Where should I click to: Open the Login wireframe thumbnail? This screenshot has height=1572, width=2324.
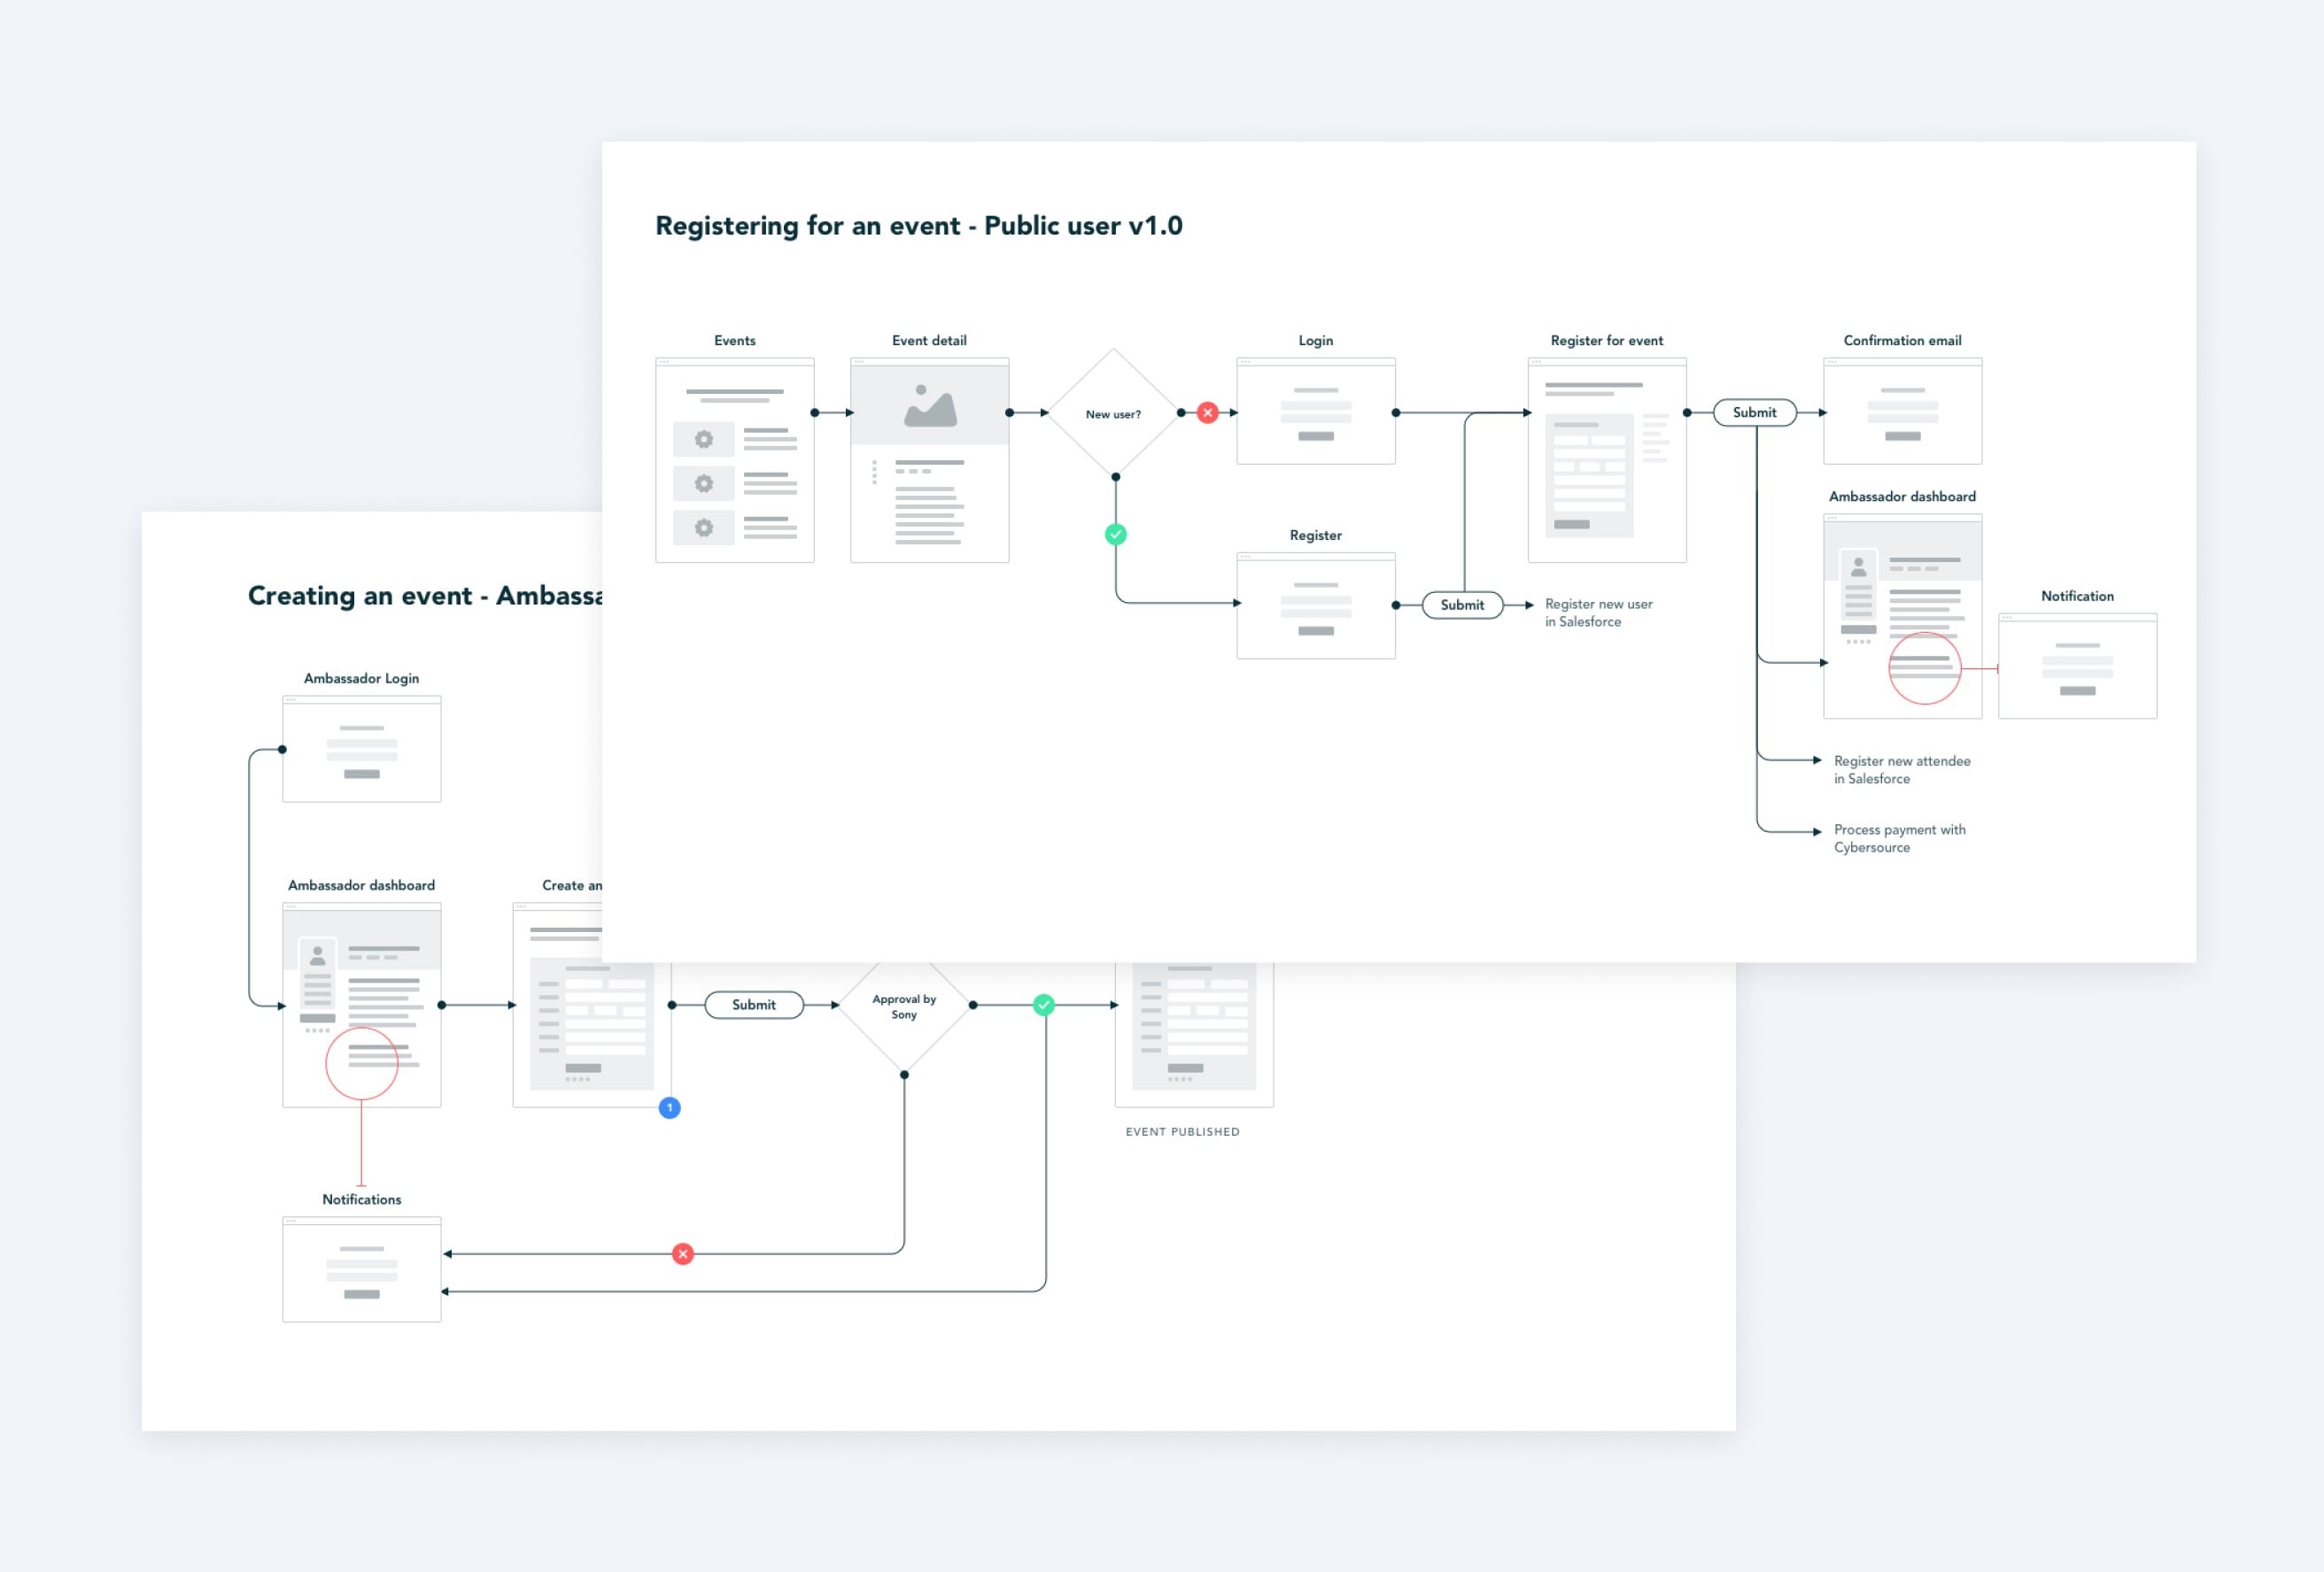tap(1315, 412)
